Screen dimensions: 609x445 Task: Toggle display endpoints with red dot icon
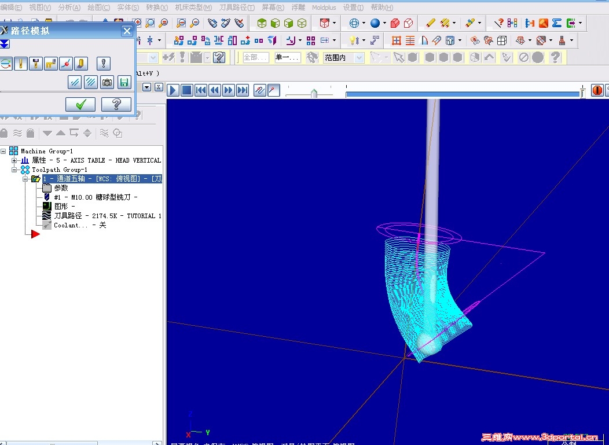click(x=66, y=63)
